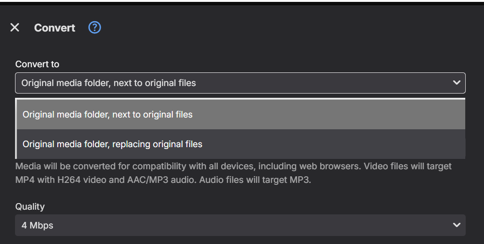The height and width of the screenshot is (244, 484).
Task: Click the black bar above the Convert dialog
Action: tap(242, 3)
